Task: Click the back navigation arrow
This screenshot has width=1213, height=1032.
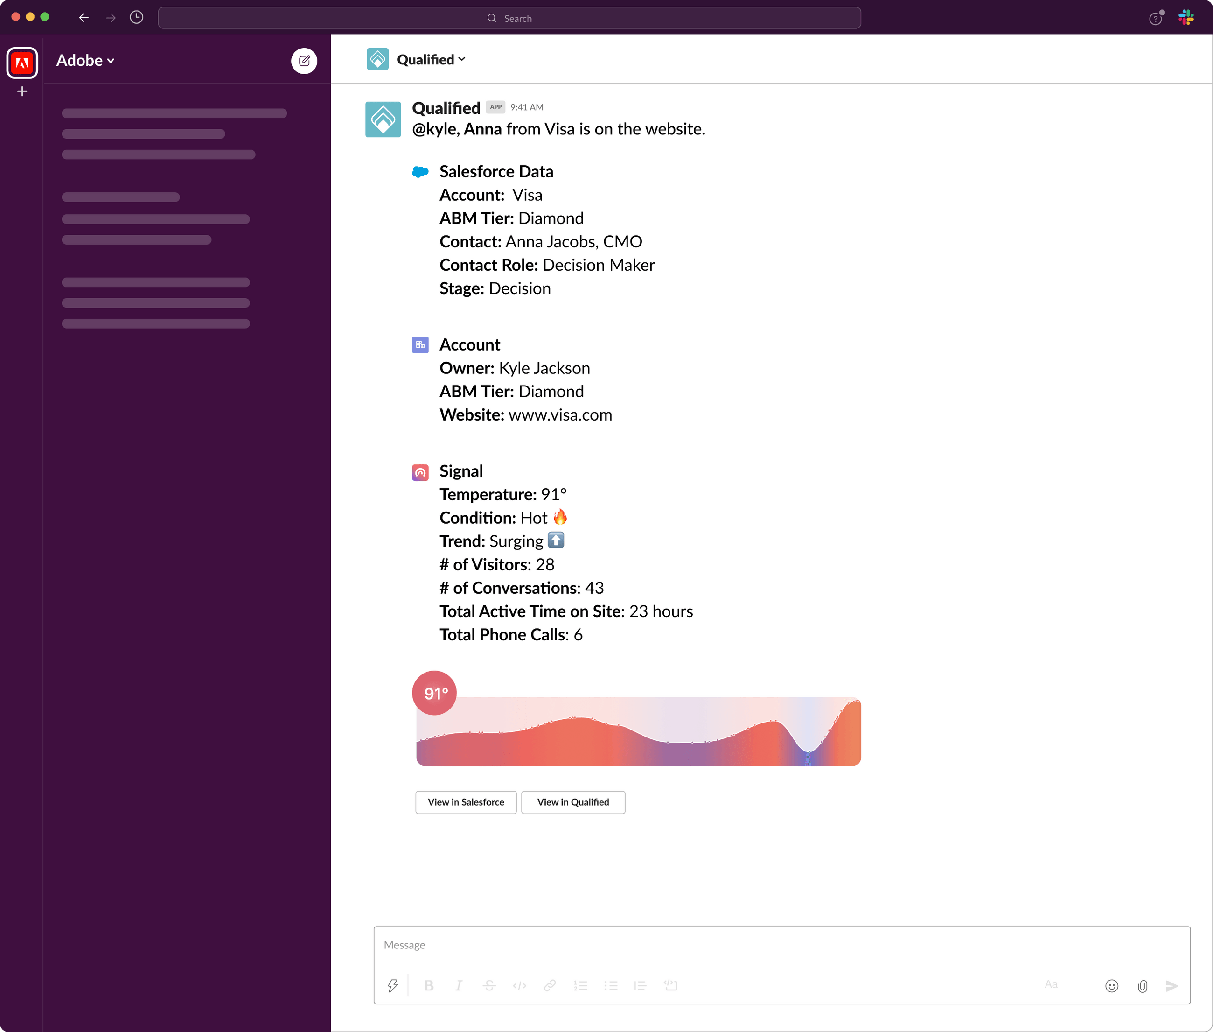Action: click(84, 18)
